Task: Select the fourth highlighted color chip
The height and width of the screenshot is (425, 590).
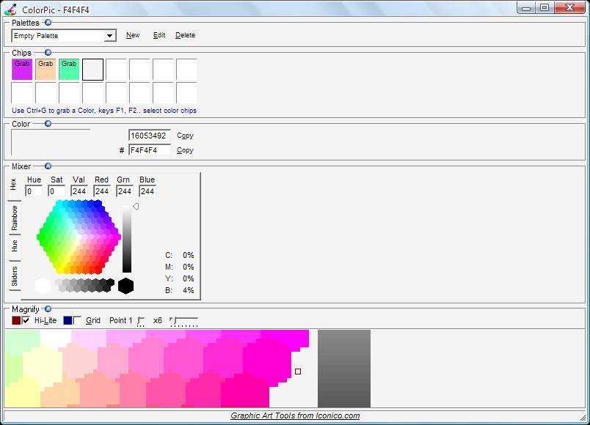Action: click(x=92, y=70)
